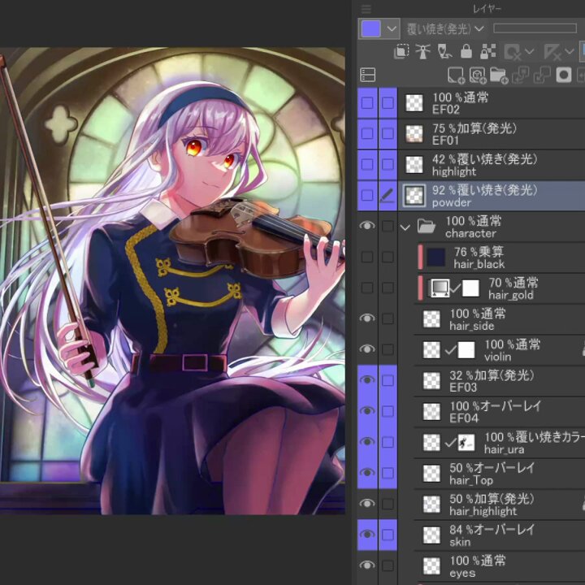Select the hair_black layer thumbnail
The height and width of the screenshot is (585, 585).
coord(436,257)
